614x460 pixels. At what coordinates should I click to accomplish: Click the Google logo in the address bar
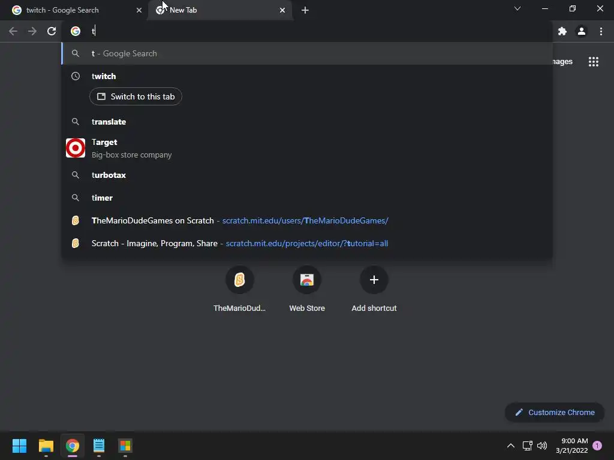tap(76, 31)
